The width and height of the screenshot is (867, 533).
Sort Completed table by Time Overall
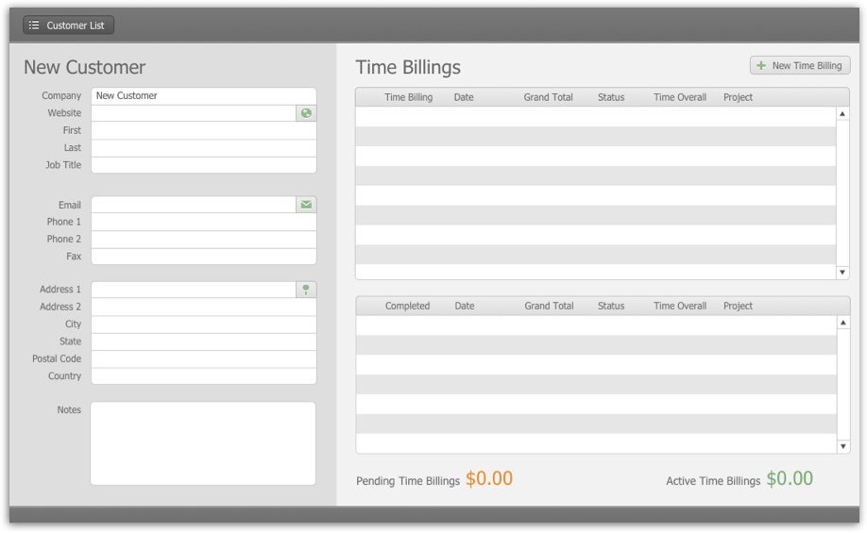click(680, 306)
